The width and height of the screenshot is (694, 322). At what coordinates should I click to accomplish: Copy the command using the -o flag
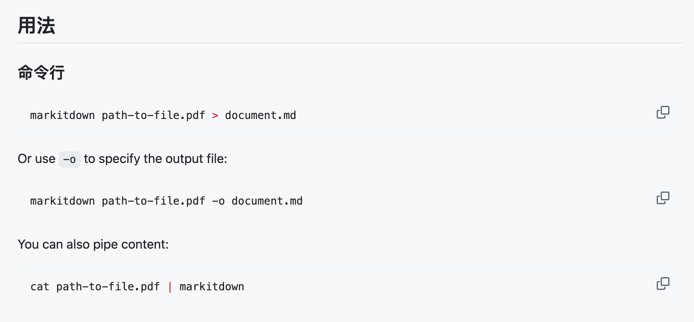click(x=663, y=198)
